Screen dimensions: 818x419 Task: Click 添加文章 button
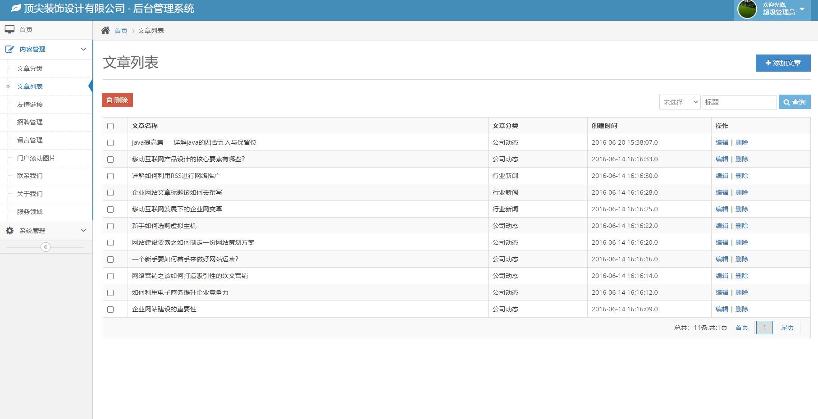pos(783,63)
